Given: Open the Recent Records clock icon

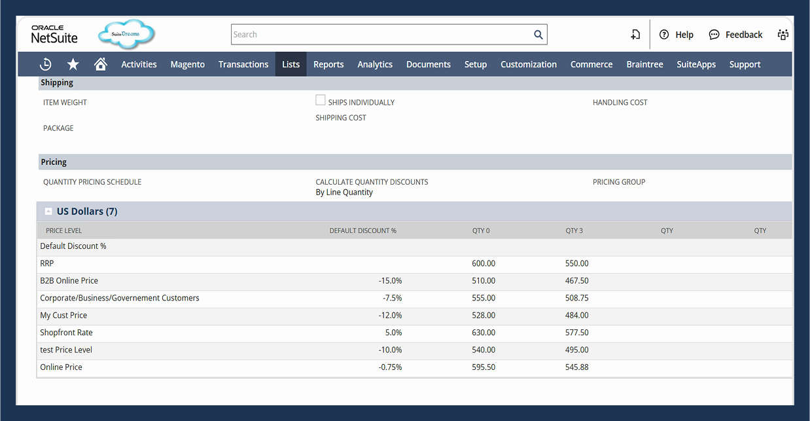Looking at the screenshot, I should point(44,64).
